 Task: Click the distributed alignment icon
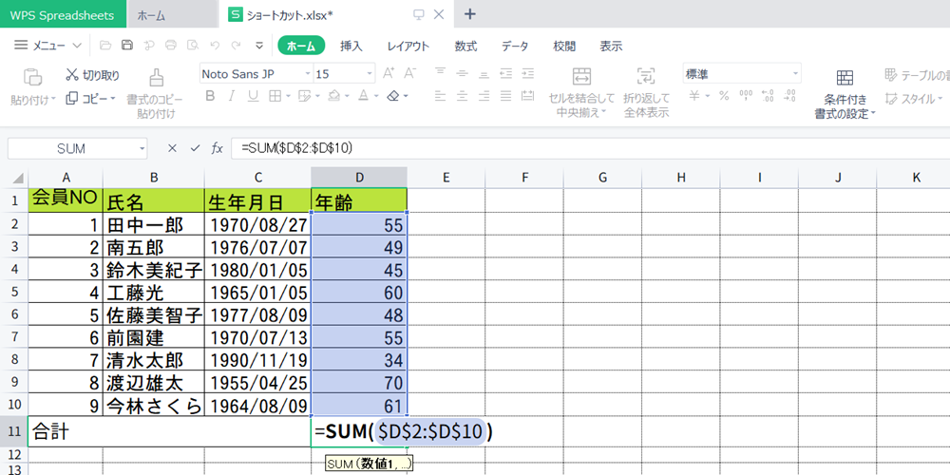(x=527, y=96)
